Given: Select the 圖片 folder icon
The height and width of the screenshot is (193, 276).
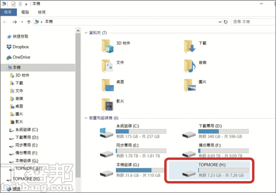Looking at the screenshot, I should (x=190, y=85).
